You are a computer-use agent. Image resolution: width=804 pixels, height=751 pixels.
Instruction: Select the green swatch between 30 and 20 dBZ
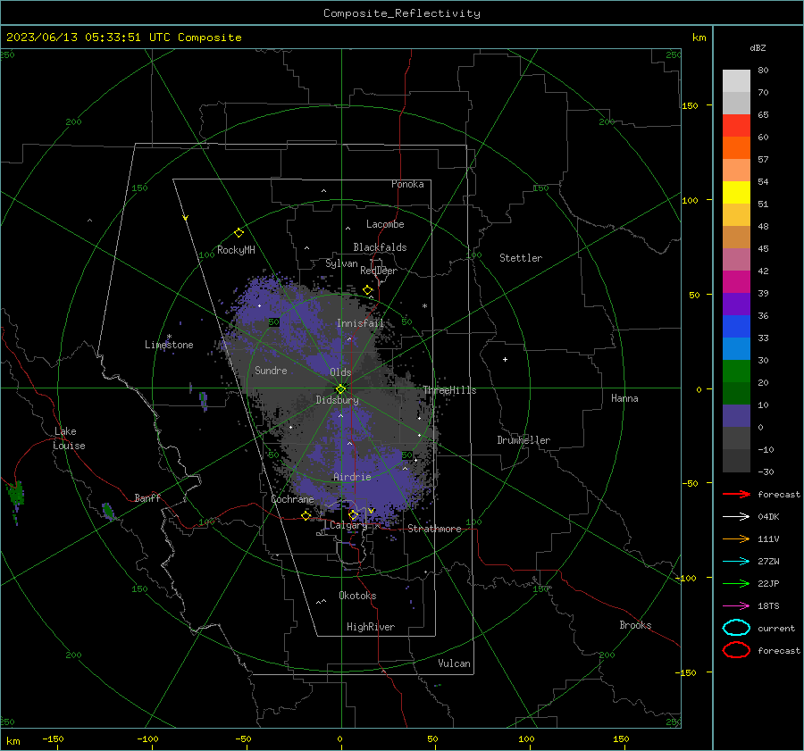(736, 371)
